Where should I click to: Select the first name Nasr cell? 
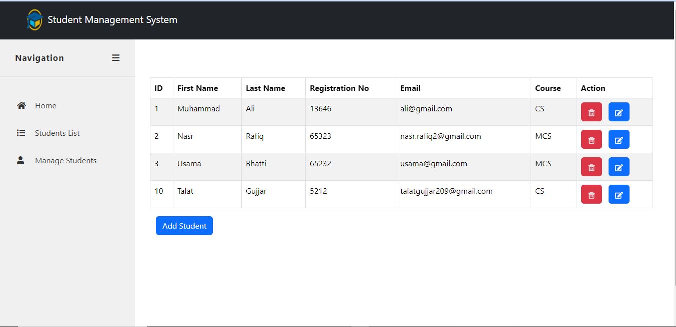(x=207, y=139)
